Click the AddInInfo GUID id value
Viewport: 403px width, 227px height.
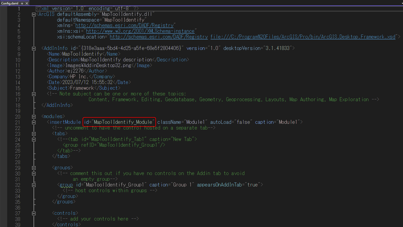(x=131, y=48)
